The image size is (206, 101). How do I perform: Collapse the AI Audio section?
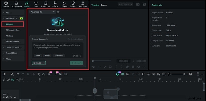tap(4, 18)
